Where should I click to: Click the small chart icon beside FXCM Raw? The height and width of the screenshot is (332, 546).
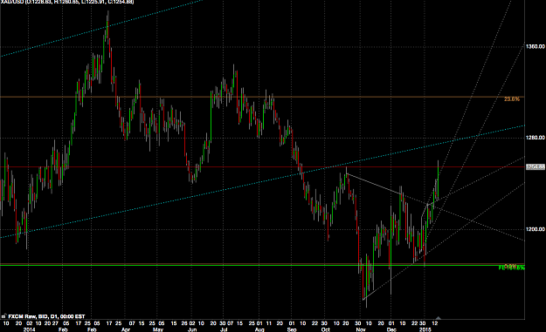point(3,316)
